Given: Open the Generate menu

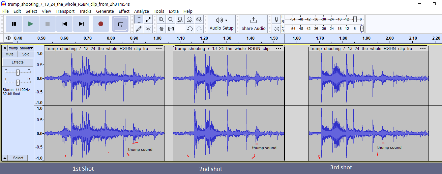Looking at the screenshot, I should click(105, 11).
